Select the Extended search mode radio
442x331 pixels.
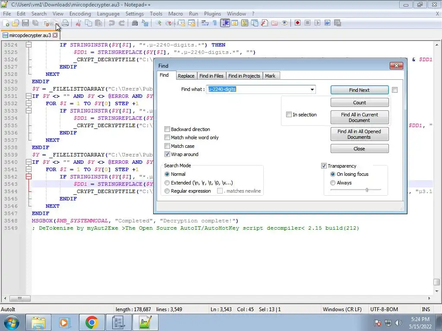pos(167,183)
